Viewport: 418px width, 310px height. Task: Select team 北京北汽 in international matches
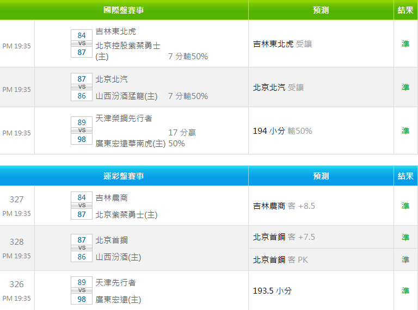click(112, 79)
